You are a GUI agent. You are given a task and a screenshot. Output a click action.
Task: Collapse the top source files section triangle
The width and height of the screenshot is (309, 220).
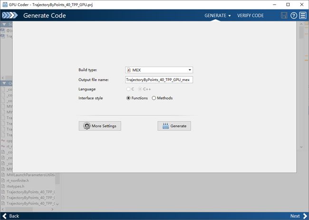(x=4, y=24)
